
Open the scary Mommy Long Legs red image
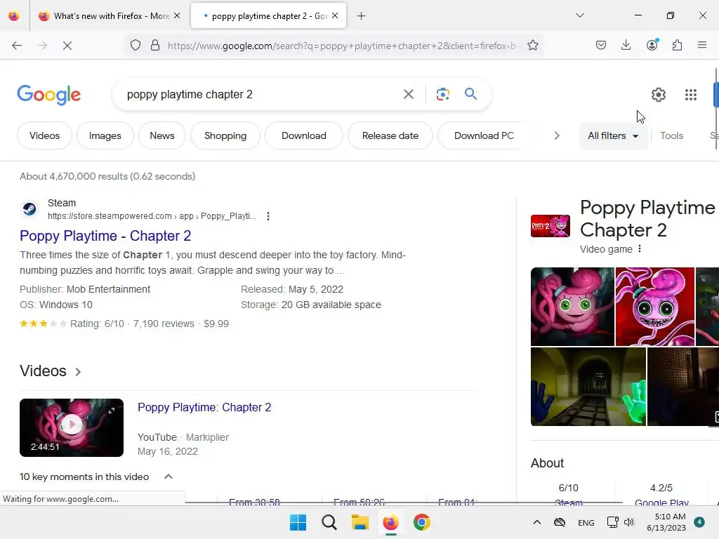coord(655,307)
